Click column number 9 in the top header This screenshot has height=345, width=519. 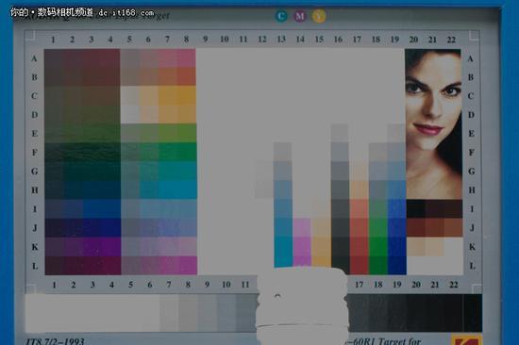pyautogui.click(x=205, y=39)
